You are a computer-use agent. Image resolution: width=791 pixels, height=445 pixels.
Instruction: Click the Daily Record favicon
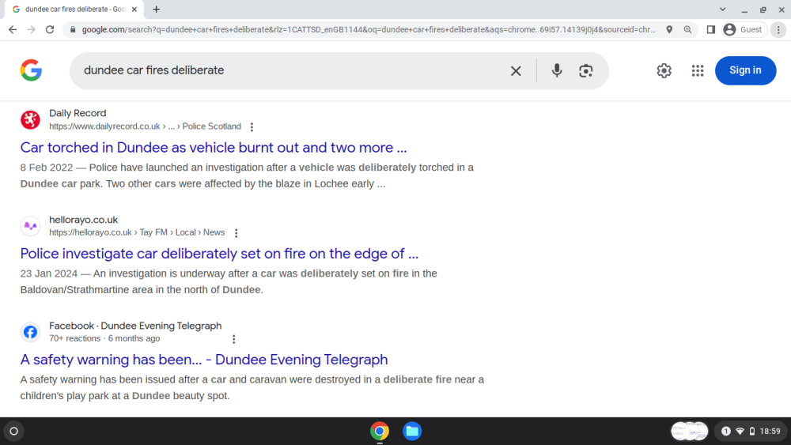[x=30, y=120]
